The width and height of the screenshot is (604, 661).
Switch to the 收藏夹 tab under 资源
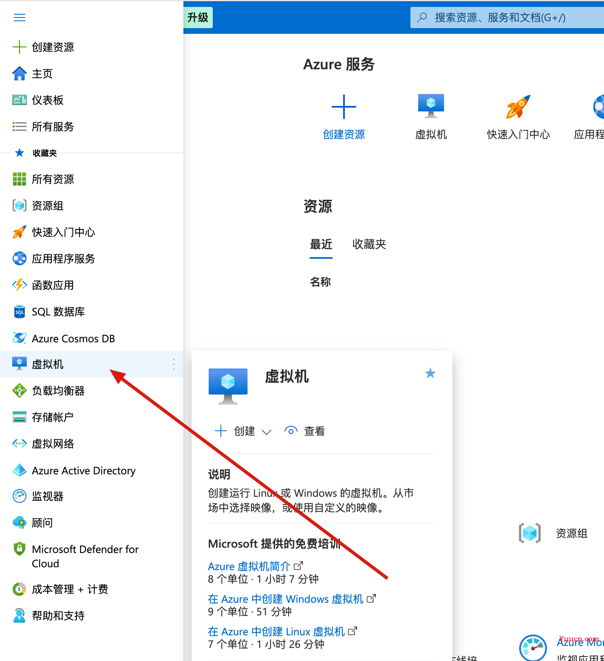point(369,244)
